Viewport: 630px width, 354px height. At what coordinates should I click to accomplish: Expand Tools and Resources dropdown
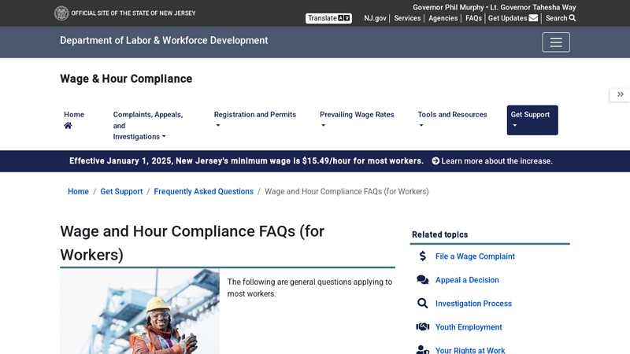452,120
